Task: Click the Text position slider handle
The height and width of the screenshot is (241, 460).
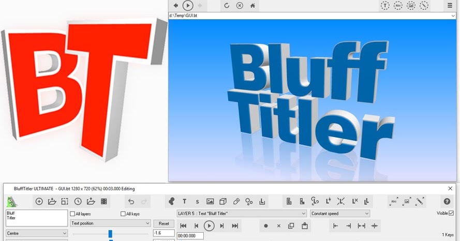Action: (x=110, y=234)
